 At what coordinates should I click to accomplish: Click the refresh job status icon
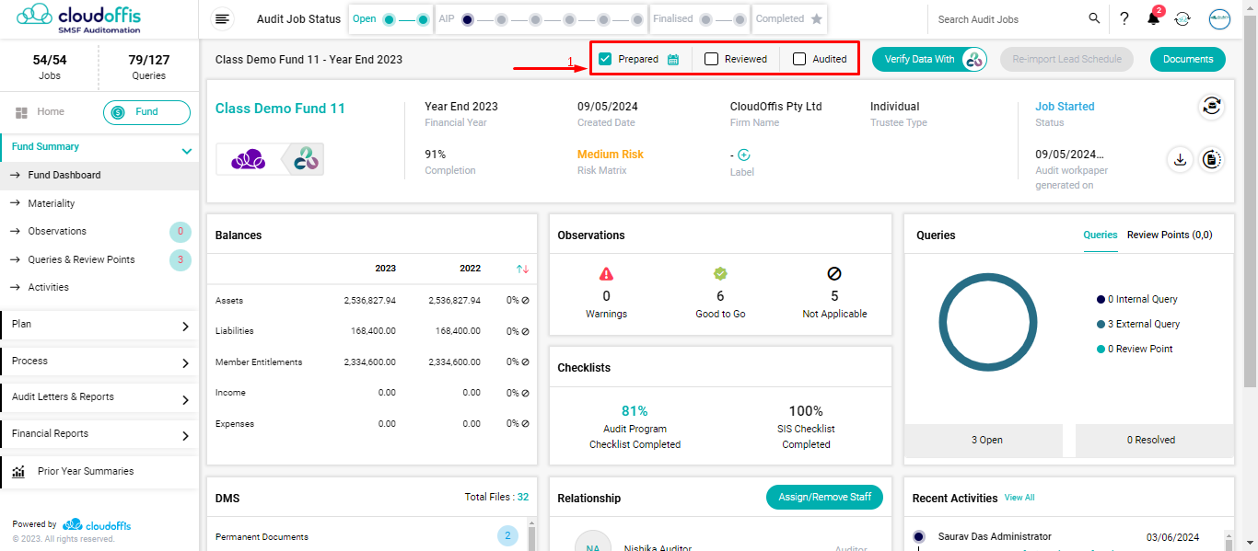1211,107
